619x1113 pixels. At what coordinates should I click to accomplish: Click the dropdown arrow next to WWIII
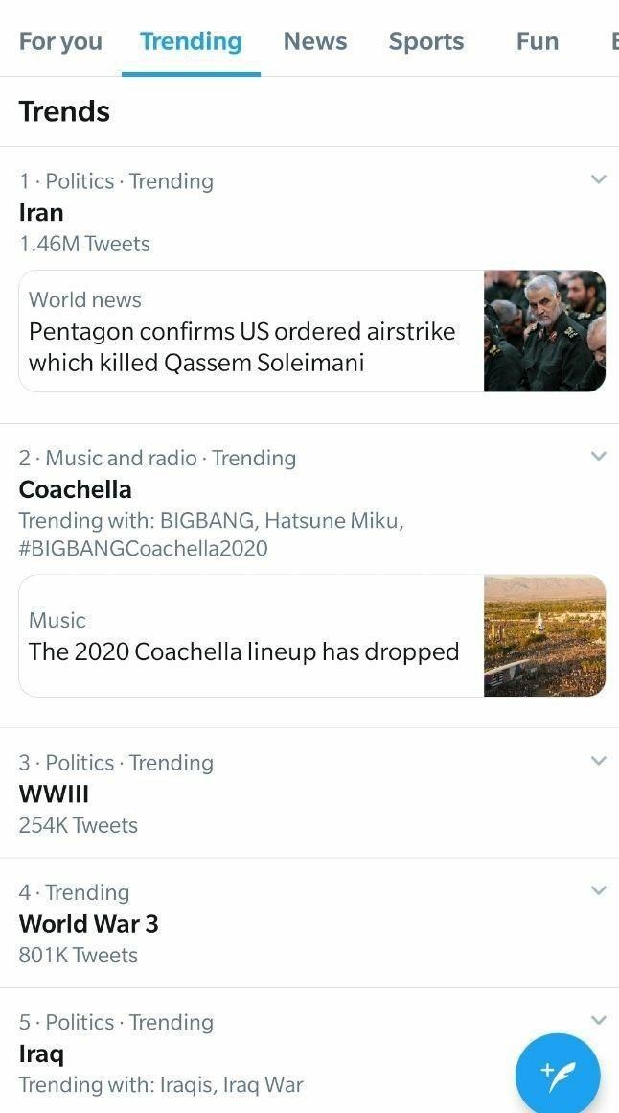click(599, 761)
